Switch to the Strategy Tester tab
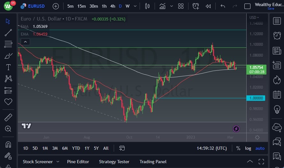This screenshot has height=168, width=284. [x=114, y=162]
